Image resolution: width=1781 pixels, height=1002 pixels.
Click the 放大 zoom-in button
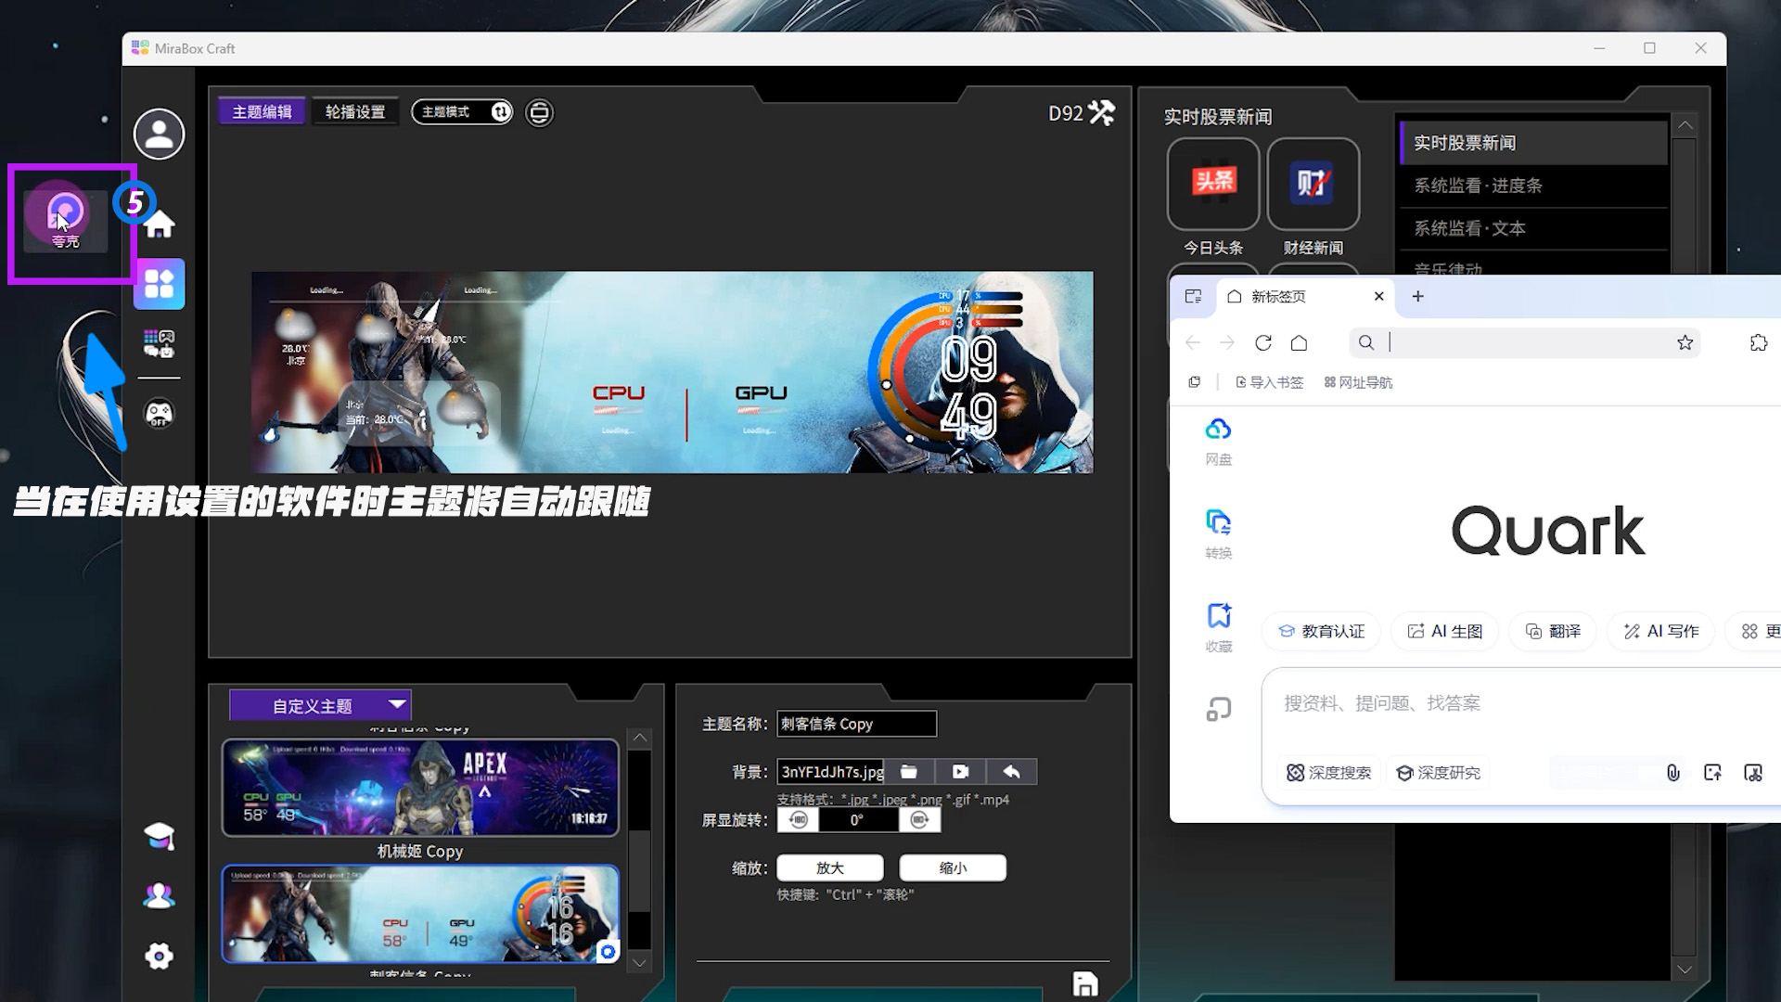pyautogui.click(x=830, y=868)
